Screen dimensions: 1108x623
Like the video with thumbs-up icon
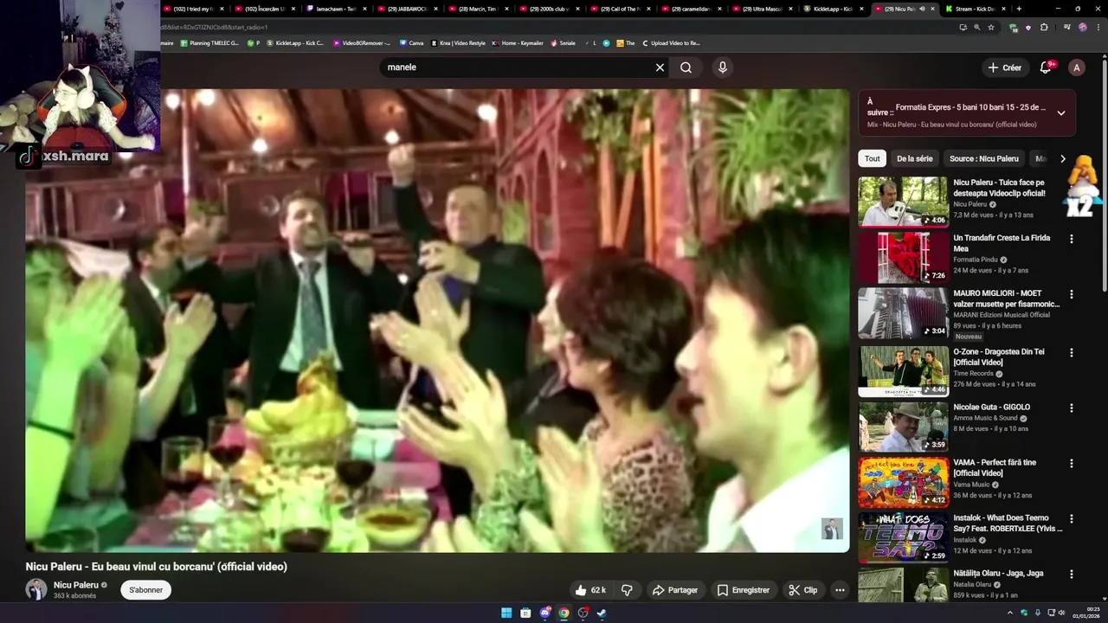pos(589,590)
